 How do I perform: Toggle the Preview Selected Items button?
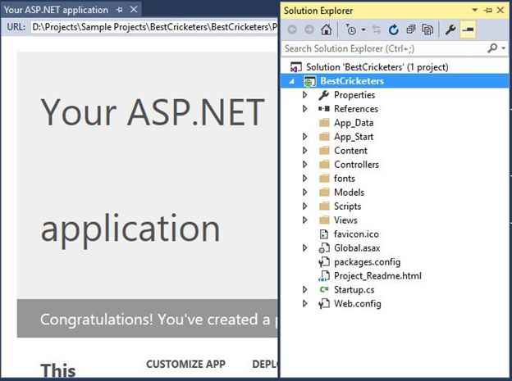click(468, 29)
